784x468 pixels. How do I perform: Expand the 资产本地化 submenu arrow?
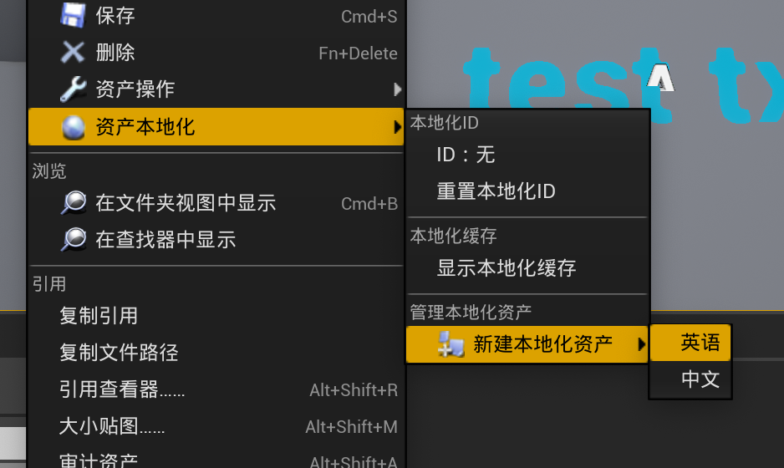point(398,127)
